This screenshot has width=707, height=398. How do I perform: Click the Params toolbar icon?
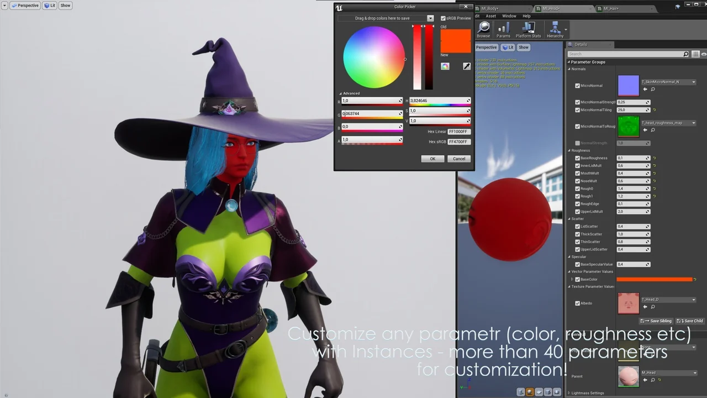[x=503, y=30]
